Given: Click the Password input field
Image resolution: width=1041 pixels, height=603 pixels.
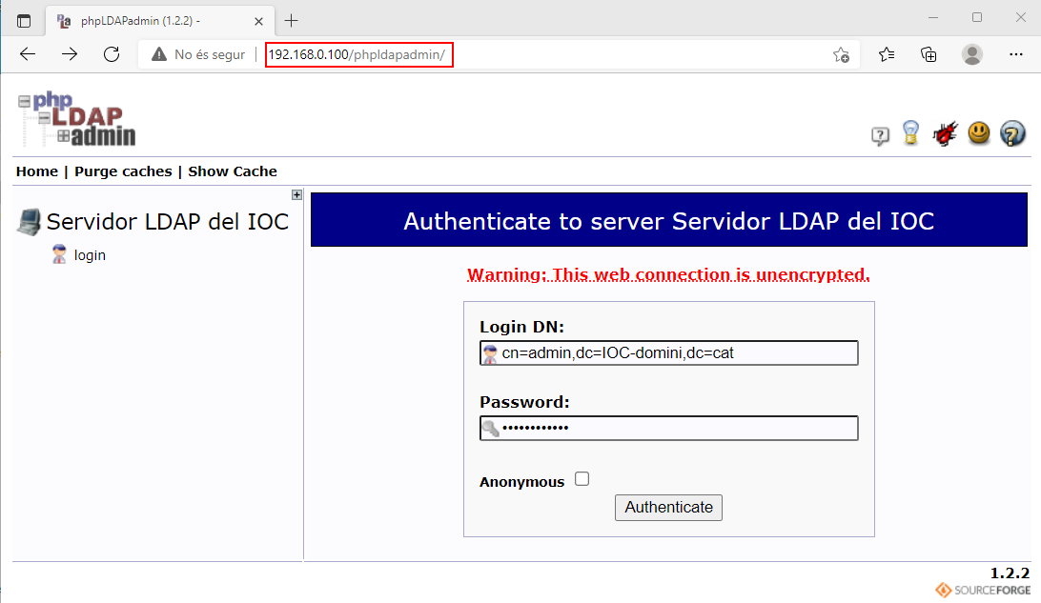Looking at the screenshot, I should (677, 429).
